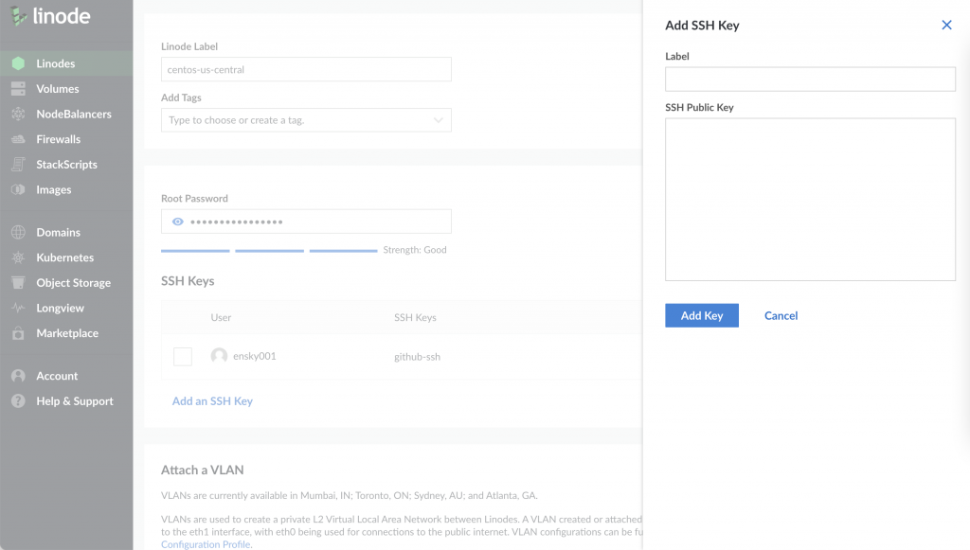Click the Kubernetes icon in sidebar
970x550 pixels.
[x=18, y=257]
